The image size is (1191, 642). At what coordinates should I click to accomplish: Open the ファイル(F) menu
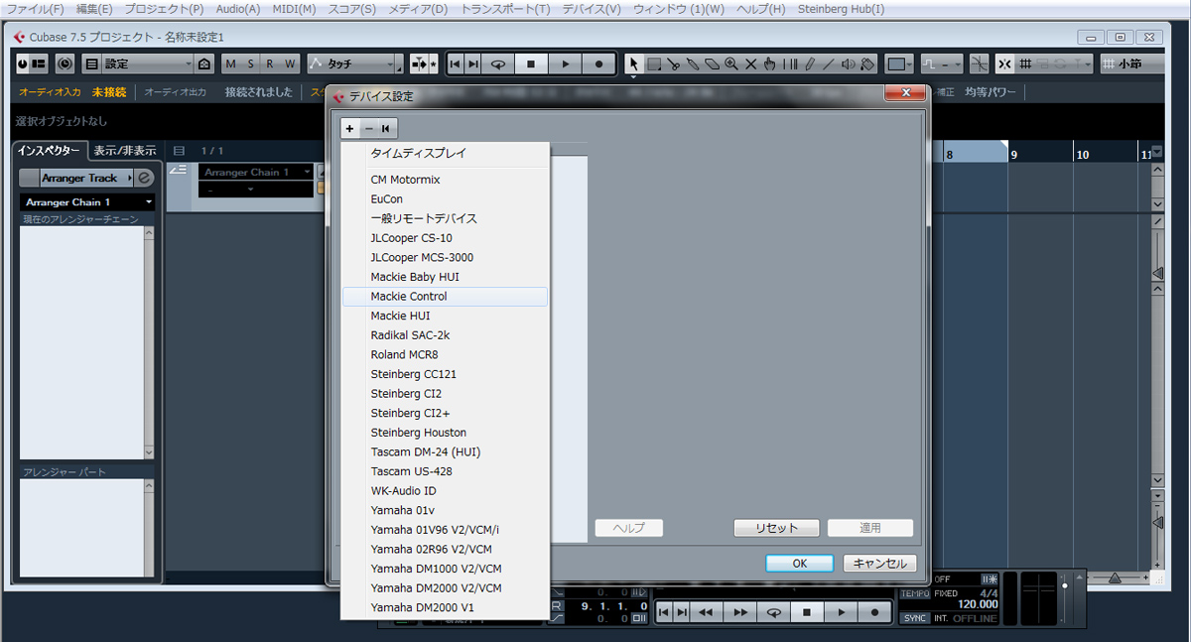(35, 9)
